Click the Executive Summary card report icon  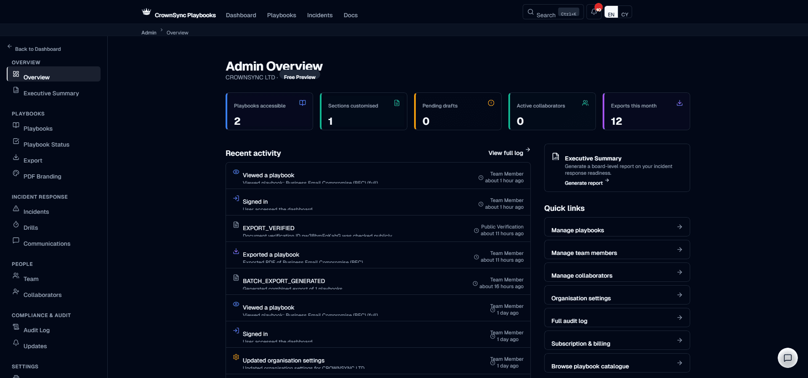coord(556,157)
